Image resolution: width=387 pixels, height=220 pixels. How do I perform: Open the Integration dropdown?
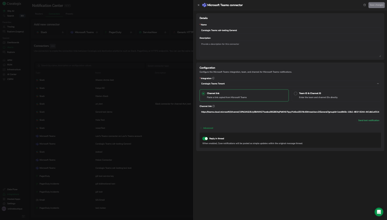pyautogui.click(x=290, y=84)
